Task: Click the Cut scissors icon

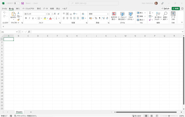Action: (18, 13)
